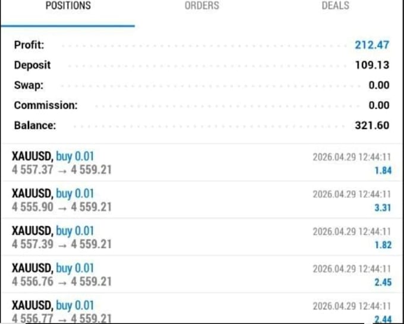Open XAUUSD deal opened at 4 556.77
404x324 pixels.
click(x=202, y=309)
